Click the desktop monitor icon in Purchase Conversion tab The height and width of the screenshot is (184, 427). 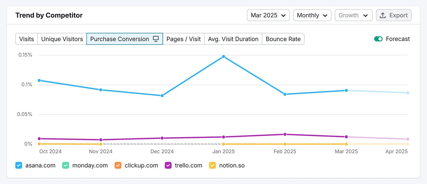point(156,39)
